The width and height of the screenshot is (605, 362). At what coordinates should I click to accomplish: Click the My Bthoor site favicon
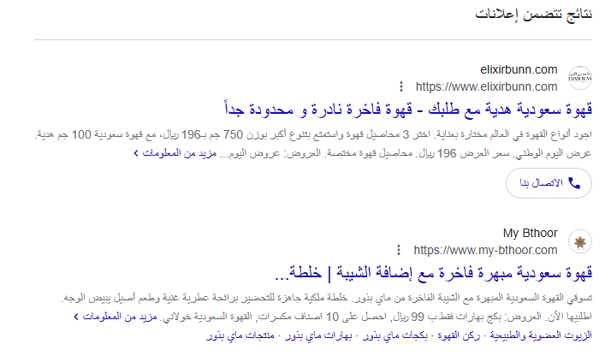click(x=580, y=241)
